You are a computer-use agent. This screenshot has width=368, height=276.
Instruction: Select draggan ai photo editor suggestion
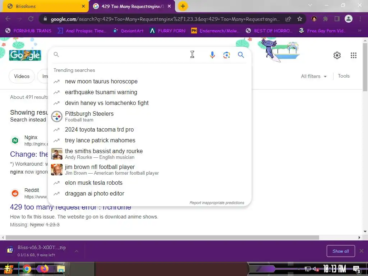(149, 194)
